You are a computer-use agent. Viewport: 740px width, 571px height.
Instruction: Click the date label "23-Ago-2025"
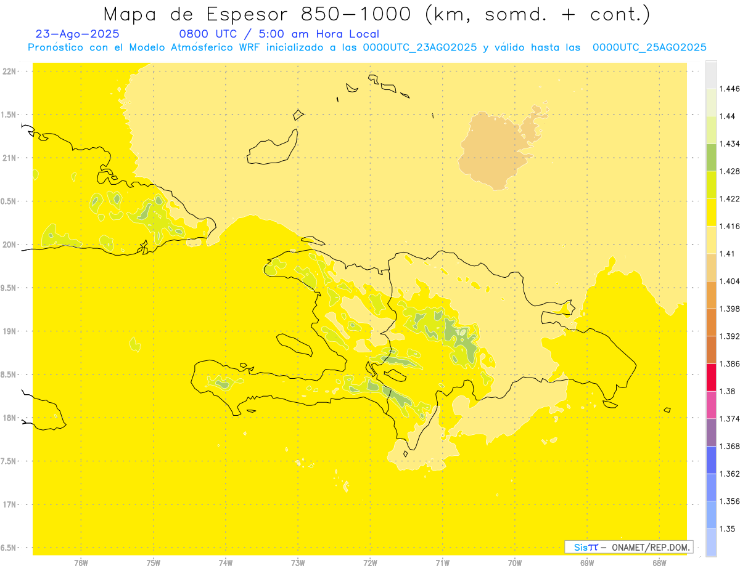click(78, 34)
